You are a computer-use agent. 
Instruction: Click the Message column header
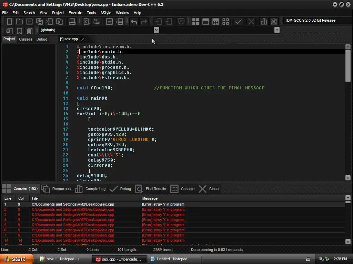coord(242,198)
